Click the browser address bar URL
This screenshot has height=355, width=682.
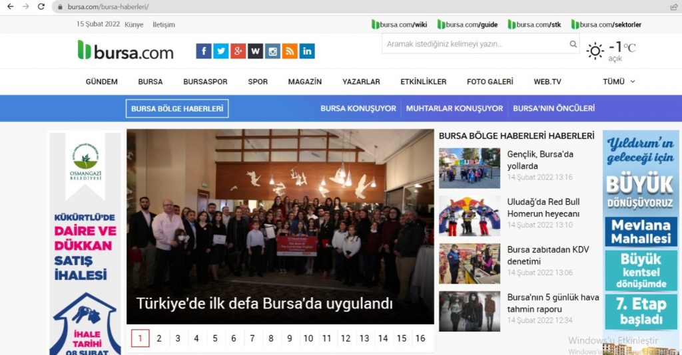coord(109,7)
